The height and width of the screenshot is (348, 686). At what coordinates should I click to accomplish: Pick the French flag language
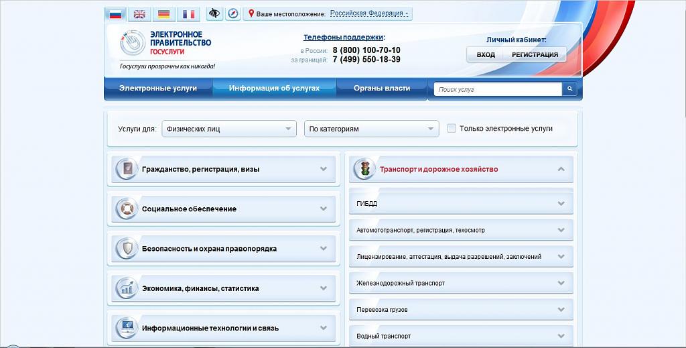(188, 14)
